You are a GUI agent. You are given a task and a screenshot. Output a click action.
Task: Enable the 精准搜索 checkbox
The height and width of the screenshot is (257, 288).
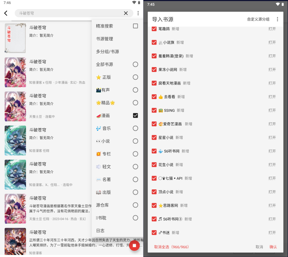click(135, 26)
